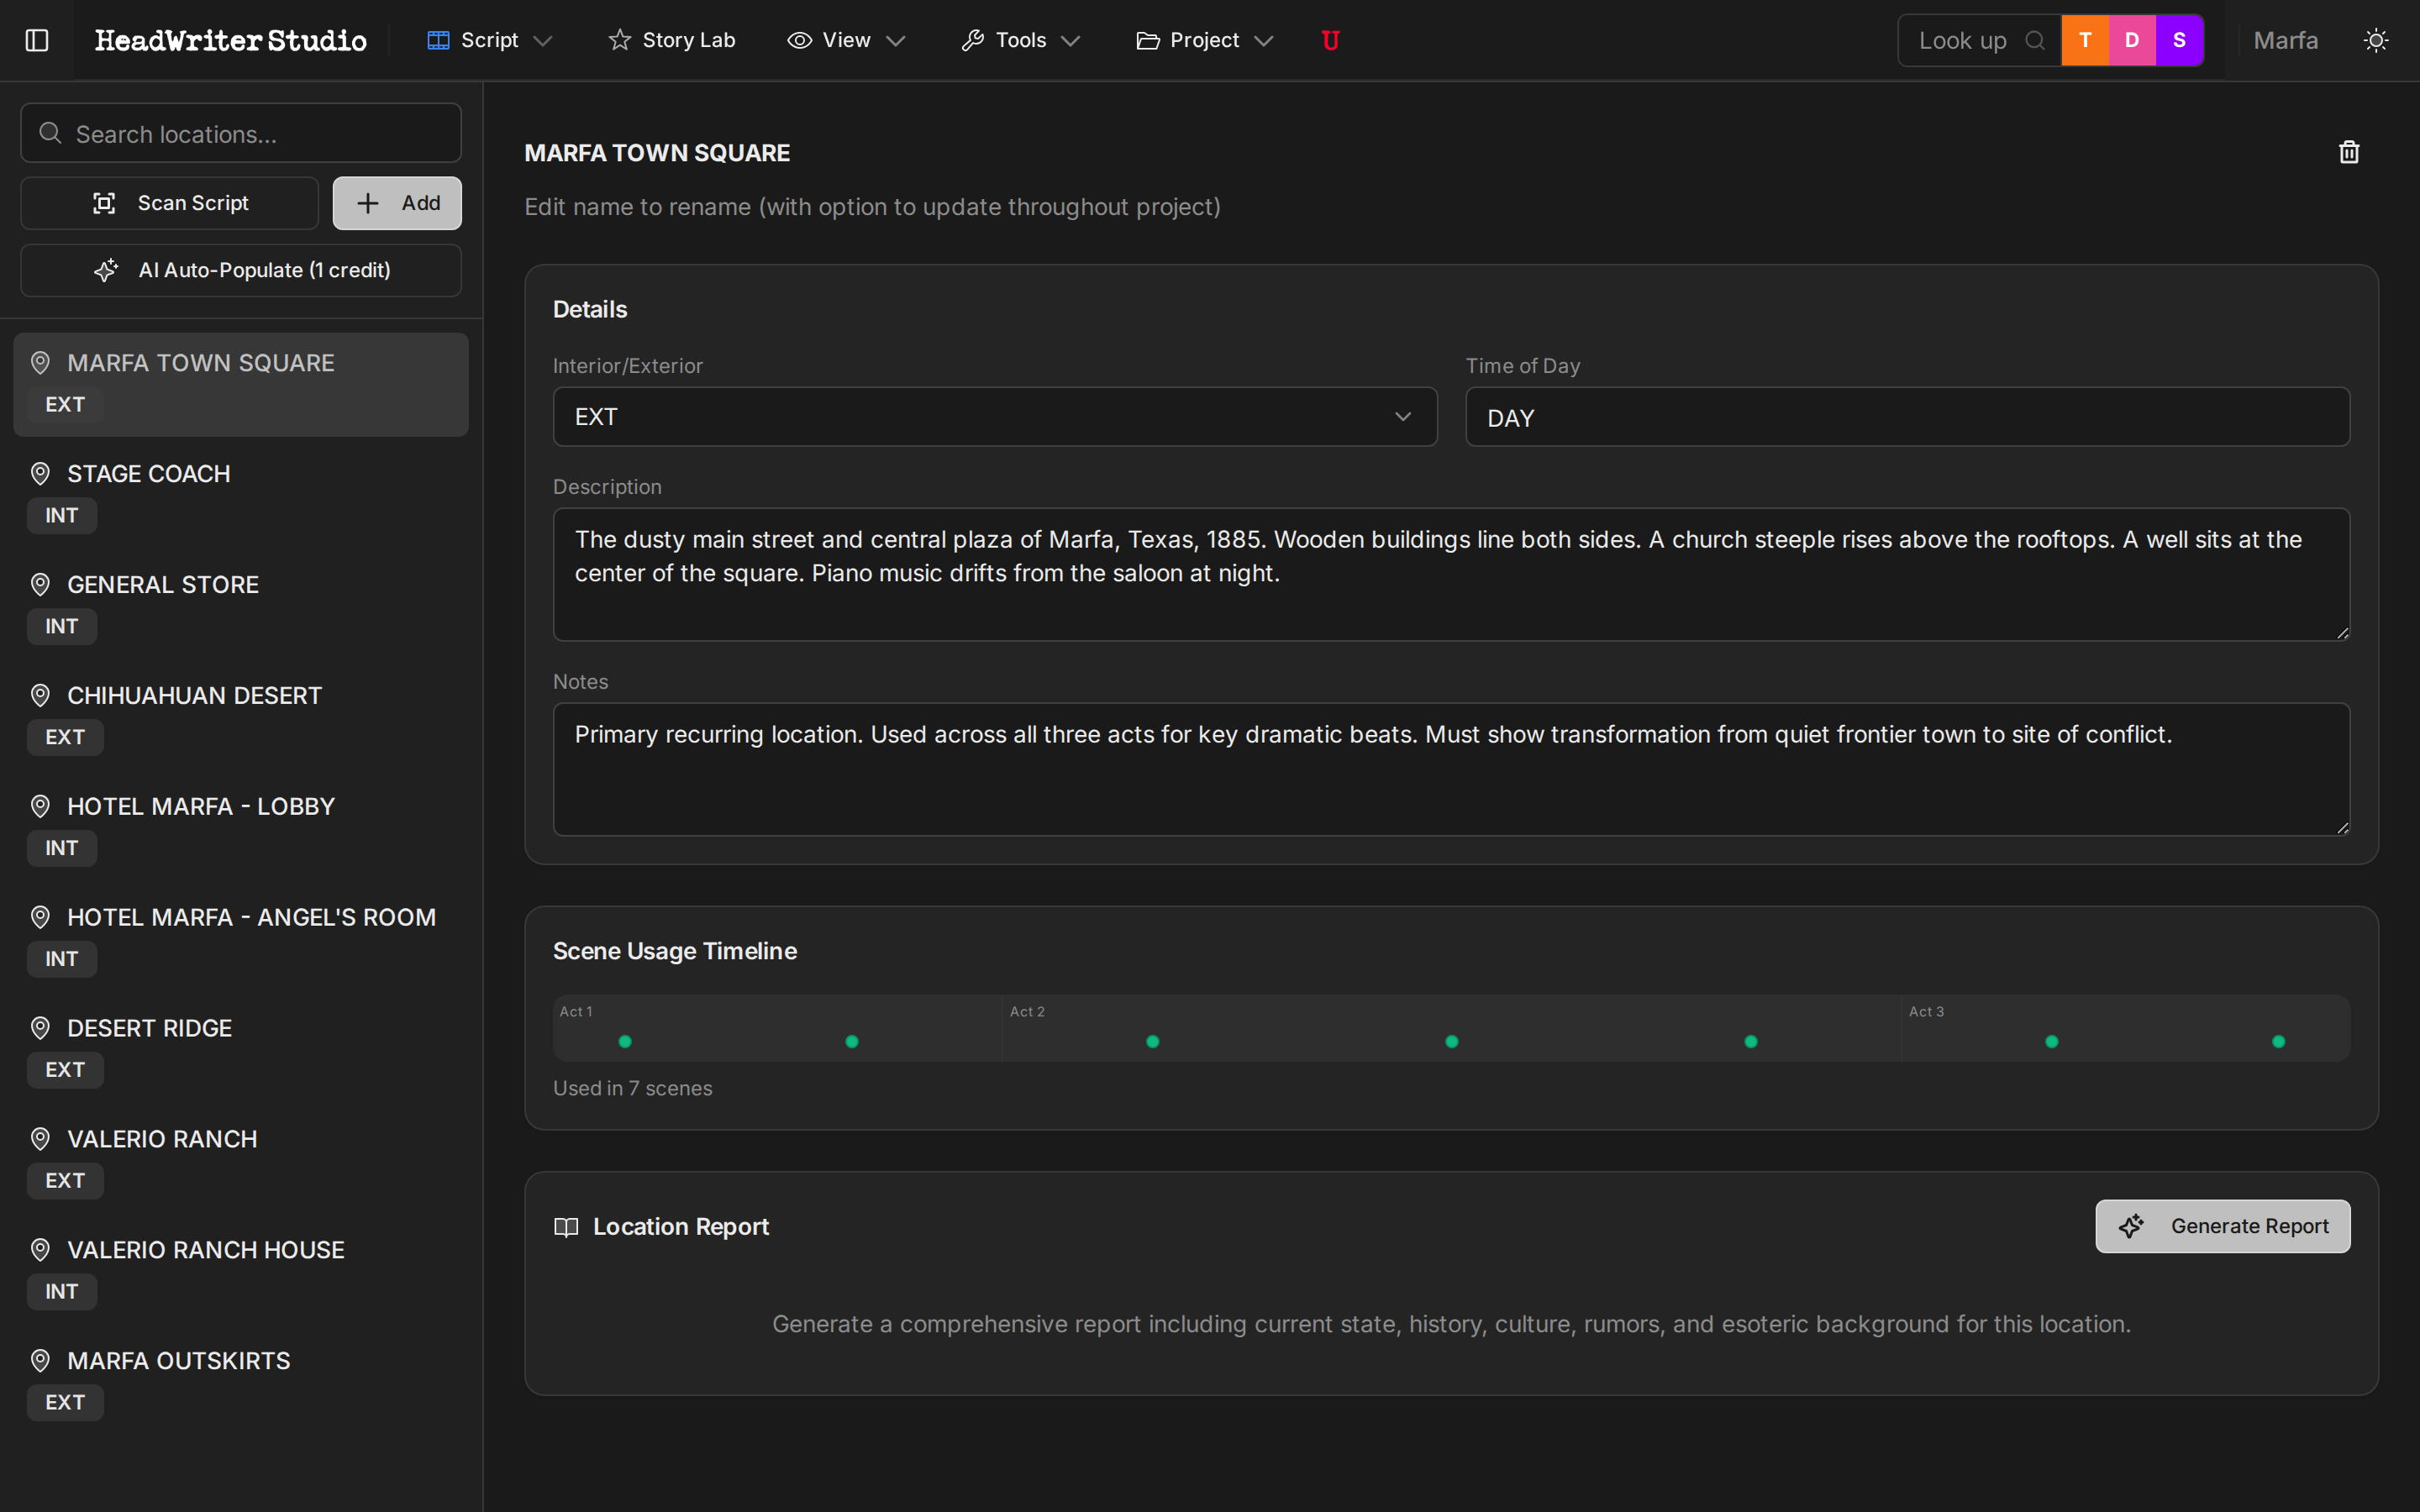Screen dimensions: 2420x1512
Task: Click the delete trash icon for this location
Action: (x=2349, y=152)
